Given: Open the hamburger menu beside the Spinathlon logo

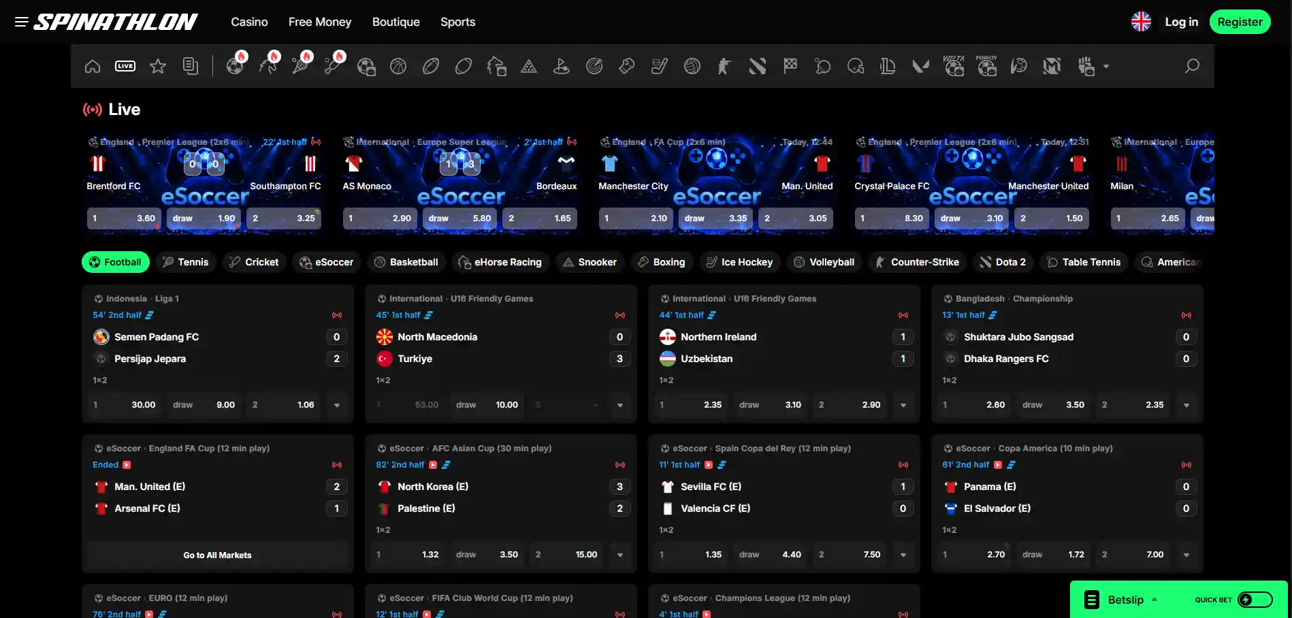Looking at the screenshot, I should (x=22, y=22).
